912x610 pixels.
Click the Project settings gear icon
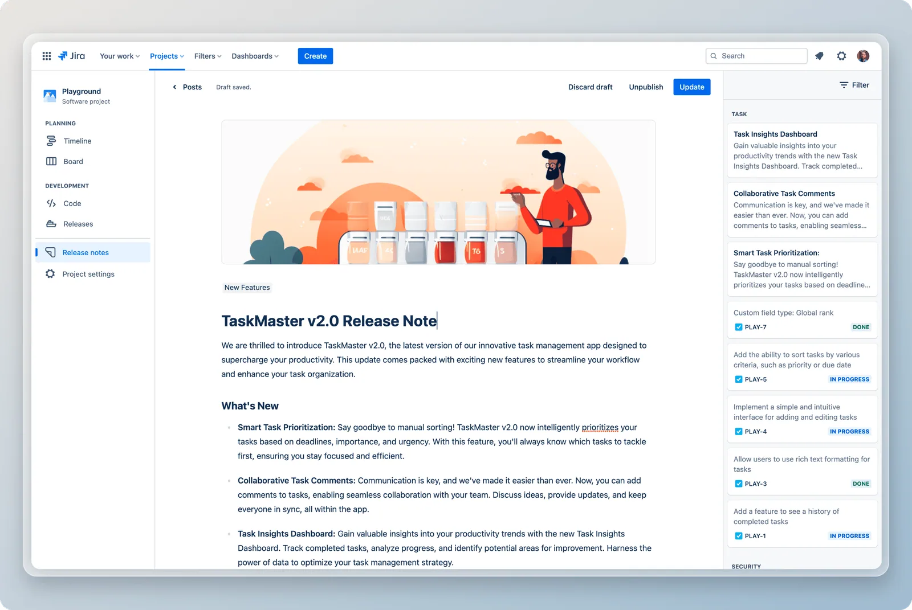[x=50, y=274]
